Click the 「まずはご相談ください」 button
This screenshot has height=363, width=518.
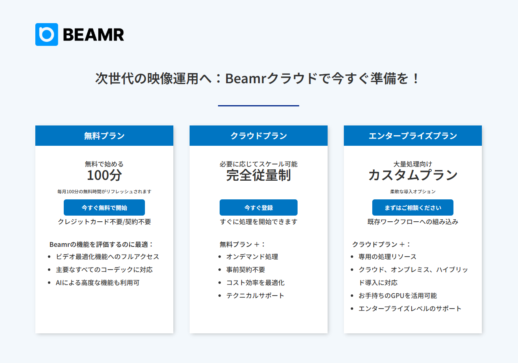(x=412, y=207)
